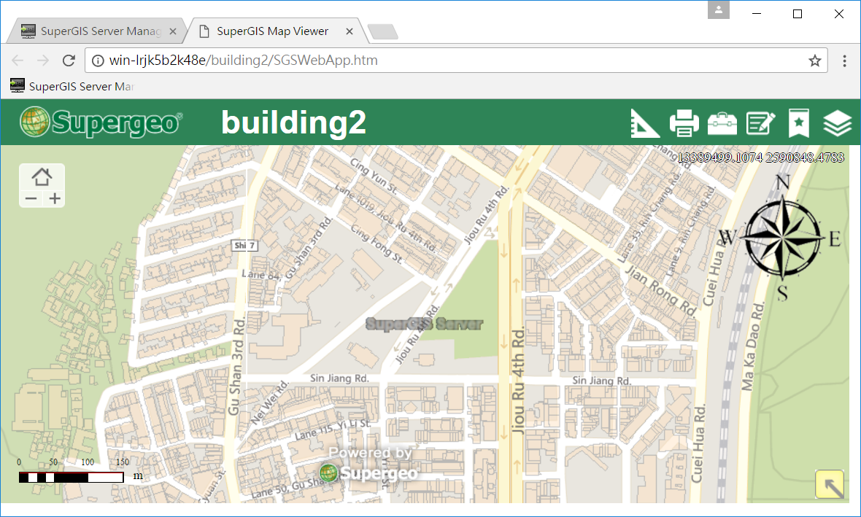861x517 pixels.
Task: Click the print map icon
Action: [x=684, y=123]
